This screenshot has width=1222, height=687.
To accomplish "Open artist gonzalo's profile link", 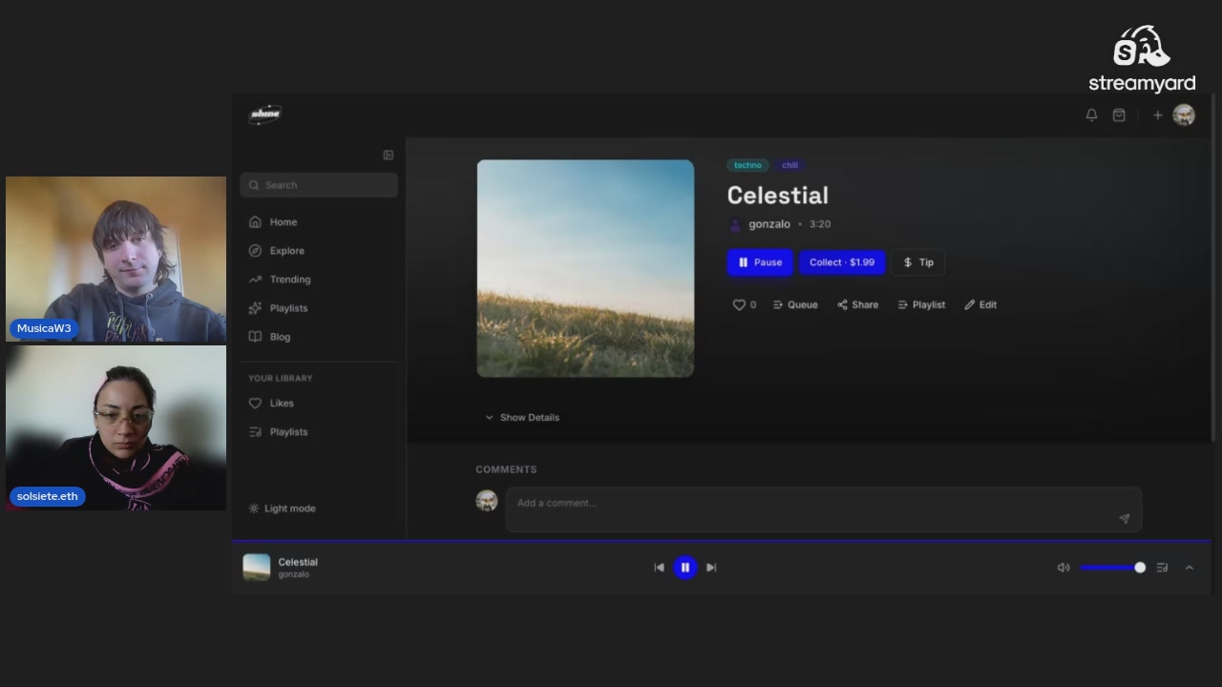I will [769, 224].
